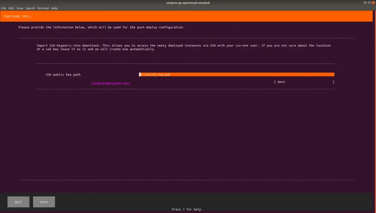Open the Search menu
This screenshot has width=376, height=213.
point(30,8)
